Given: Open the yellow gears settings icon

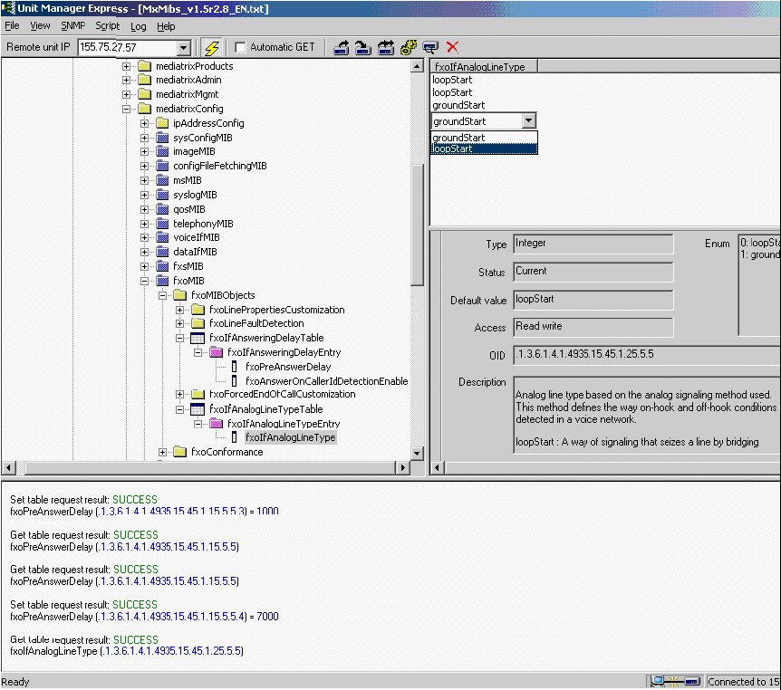Looking at the screenshot, I should pos(408,48).
